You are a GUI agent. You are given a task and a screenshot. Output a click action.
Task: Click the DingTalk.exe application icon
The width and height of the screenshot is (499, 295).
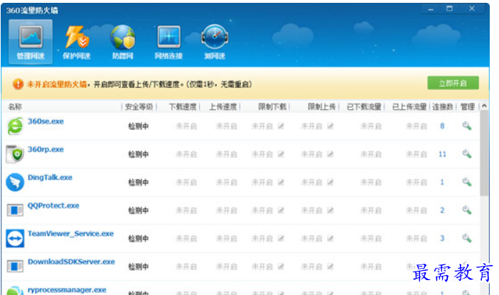click(15, 182)
